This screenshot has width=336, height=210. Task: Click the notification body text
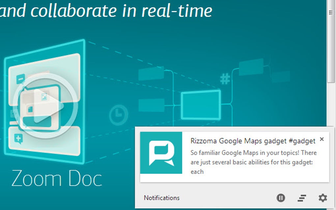click(254, 160)
